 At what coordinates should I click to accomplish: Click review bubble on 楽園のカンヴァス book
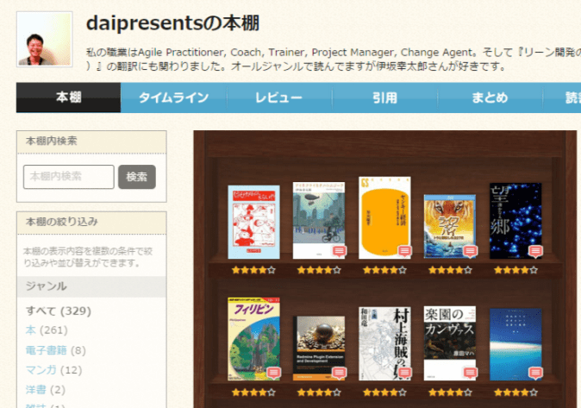click(x=470, y=373)
